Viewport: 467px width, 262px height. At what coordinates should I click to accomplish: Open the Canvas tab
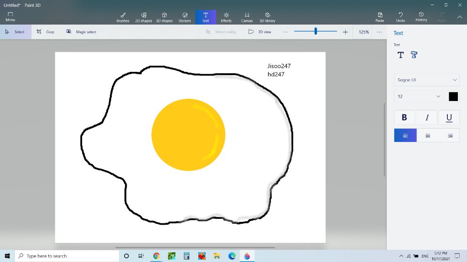(247, 17)
